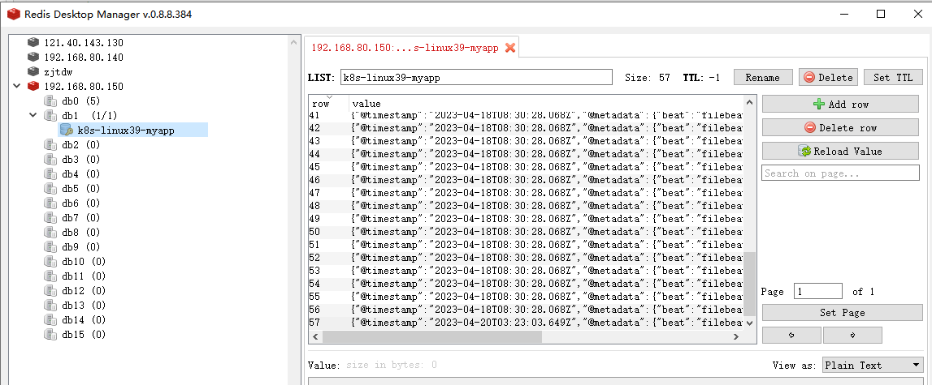The height and width of the screenshot is (385, 932).
Task: Click the red connected server icon for 192.168.80.150
Action: click(33, 86)
